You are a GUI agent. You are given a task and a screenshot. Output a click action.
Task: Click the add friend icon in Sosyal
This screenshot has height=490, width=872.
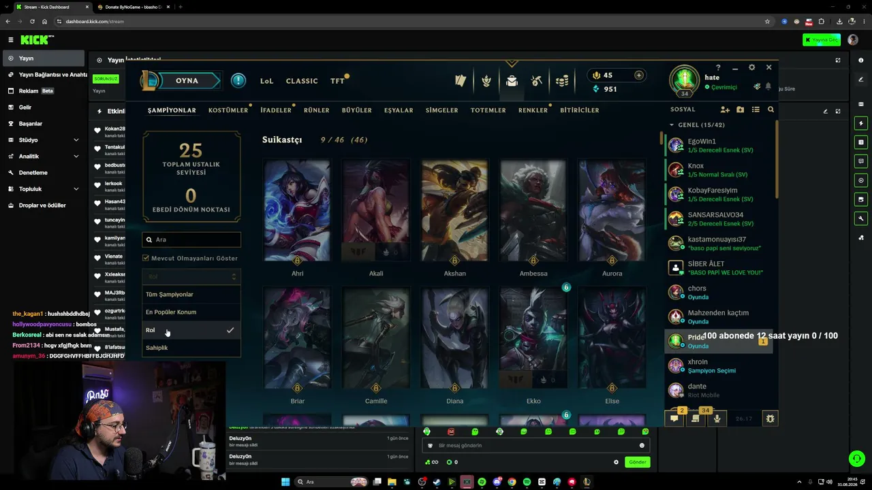click(725, 110)
